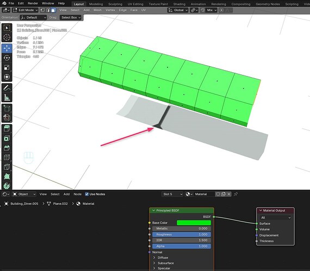This screenshot has width=310, height=271.
Task: Open the Slot 5 material dropdown
Action: [172, 194]
